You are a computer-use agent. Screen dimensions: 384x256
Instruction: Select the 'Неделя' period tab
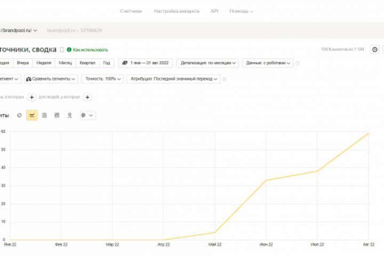point(44,63)
